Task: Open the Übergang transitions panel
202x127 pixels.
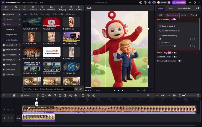Action: click(x=62, y=8)
